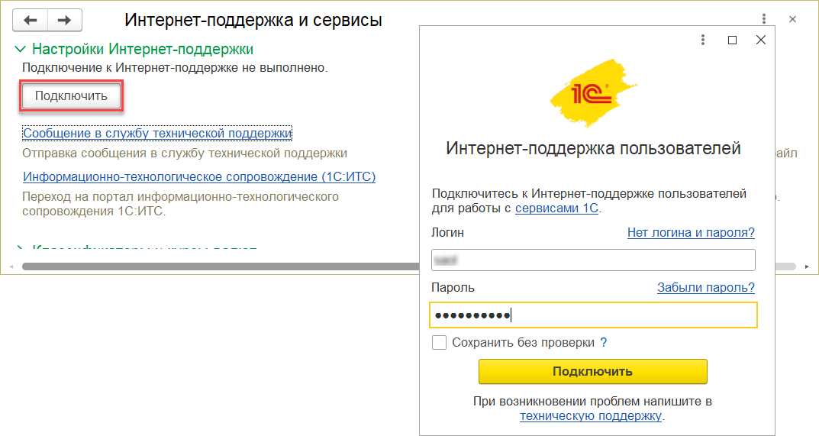Expand the partially hidden section below
Viewport: 819px width, 436px height.
[x=20, y=249]
